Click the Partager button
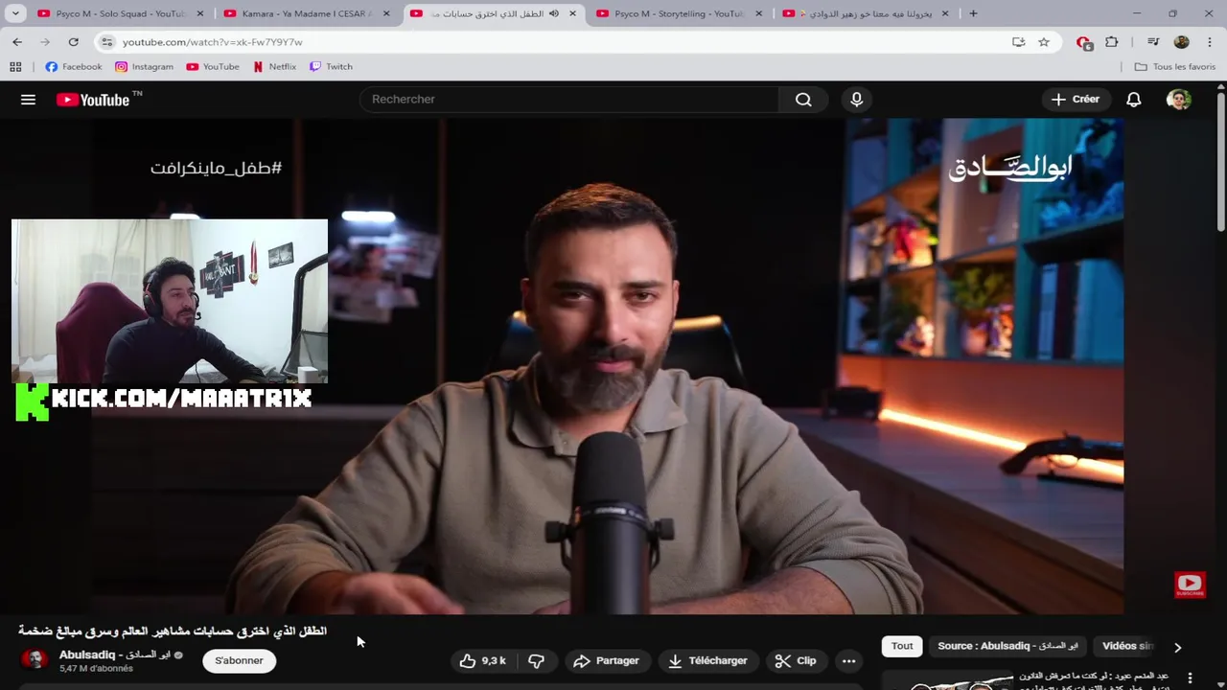This screenshot has height=690, width=1227. pyautogui.click(x=606, y=661)
